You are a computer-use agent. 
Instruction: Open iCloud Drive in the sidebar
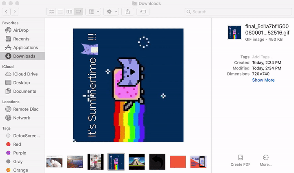tap(25, 74)
